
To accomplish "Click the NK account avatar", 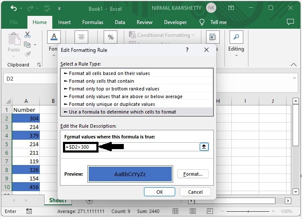I will tap(211, 8).
